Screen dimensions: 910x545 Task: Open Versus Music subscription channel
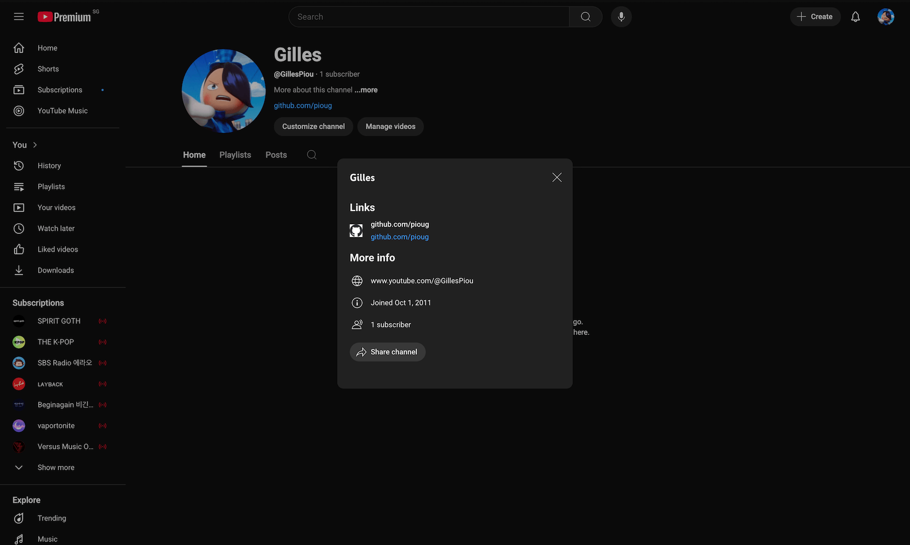click(63, 447)
